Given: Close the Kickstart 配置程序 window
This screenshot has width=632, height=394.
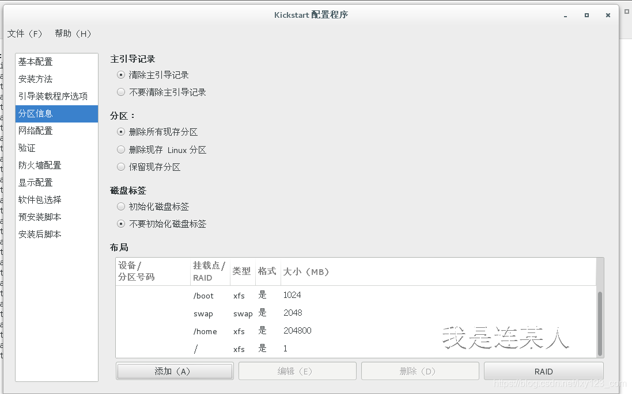Looking at the screenshot, I should (608, 16).
